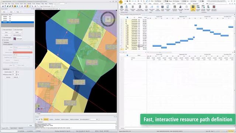Open Time Usage Models
The height and width of the screenshot is (133, 236).
[x=180, y=8]
